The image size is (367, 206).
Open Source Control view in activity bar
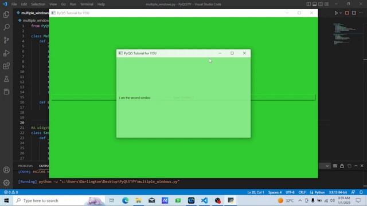pyautogui.click(x=6, y=40)
